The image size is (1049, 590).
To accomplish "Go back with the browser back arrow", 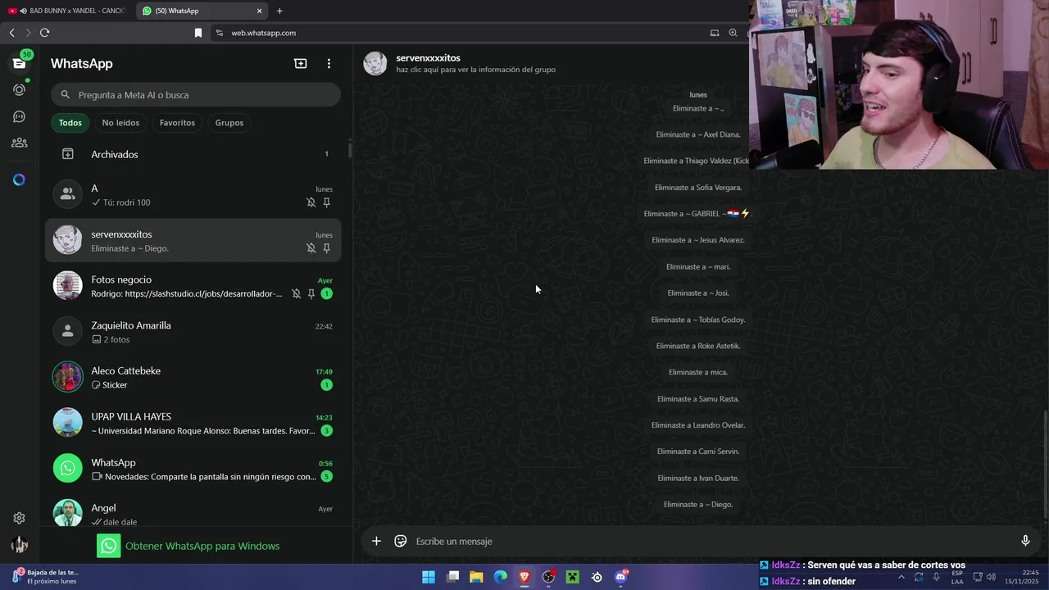I will (x=11, y=33).
